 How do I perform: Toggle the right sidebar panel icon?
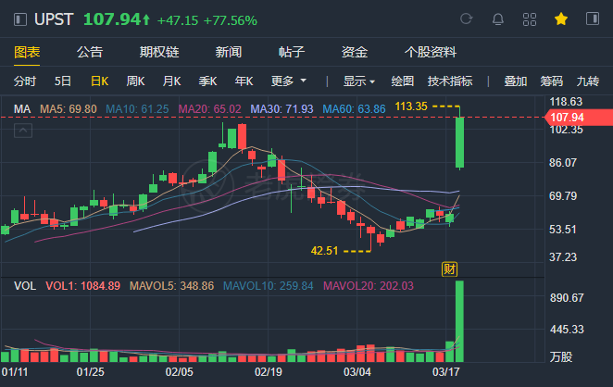pos(593,19)
